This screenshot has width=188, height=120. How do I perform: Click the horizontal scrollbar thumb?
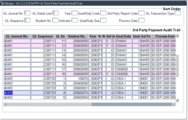pyautogui.click(x=50, y=104)
